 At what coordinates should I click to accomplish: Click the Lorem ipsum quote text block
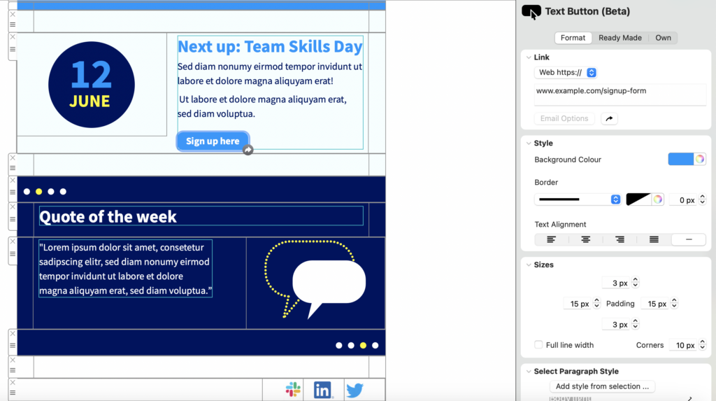pos(126,269)
